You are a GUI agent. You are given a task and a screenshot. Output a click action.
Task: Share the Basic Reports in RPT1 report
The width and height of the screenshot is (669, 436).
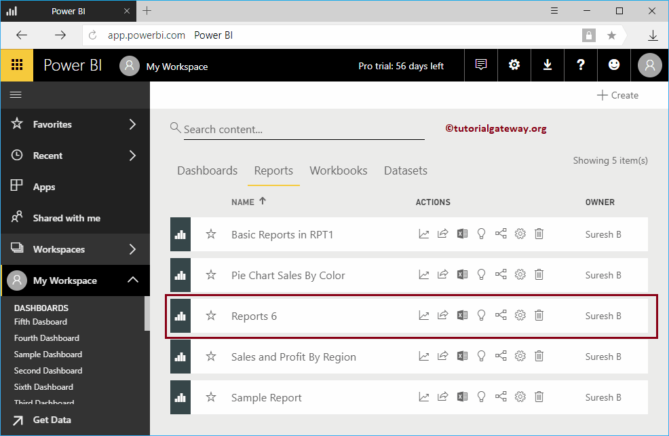pyautogui.click(x=443, y=234)
